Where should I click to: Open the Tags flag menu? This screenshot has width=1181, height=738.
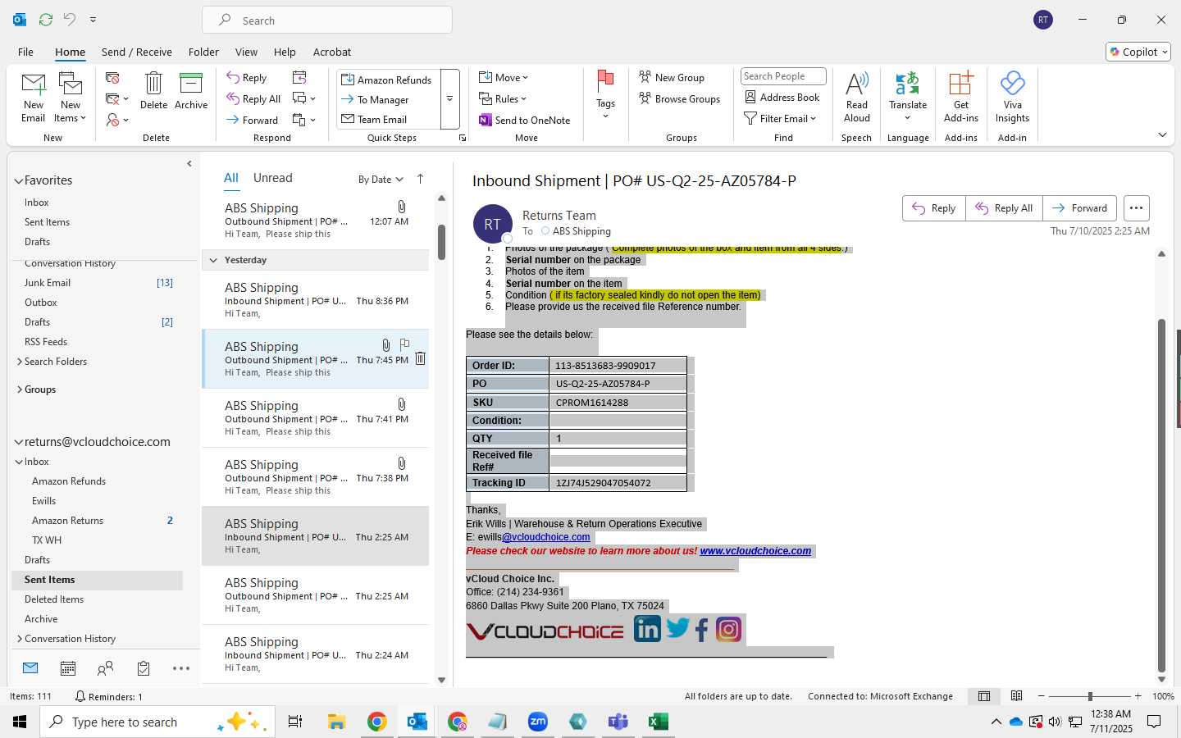(x=605, y=95)
